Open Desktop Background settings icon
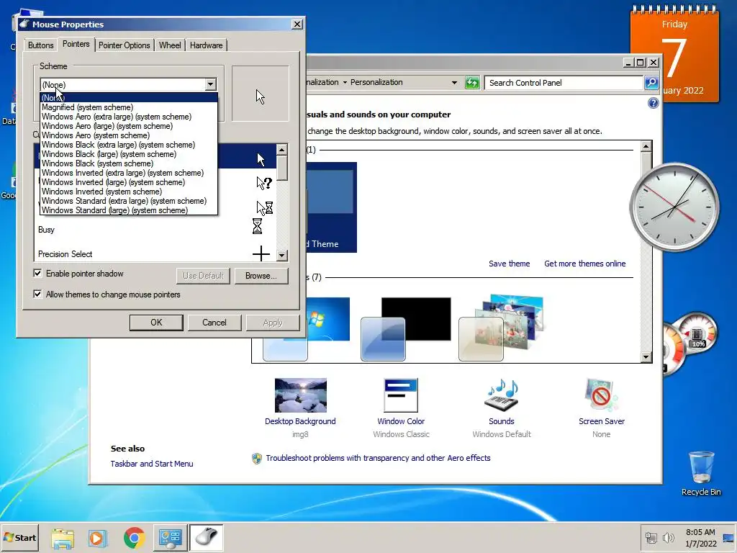 (x=301, y=395)
